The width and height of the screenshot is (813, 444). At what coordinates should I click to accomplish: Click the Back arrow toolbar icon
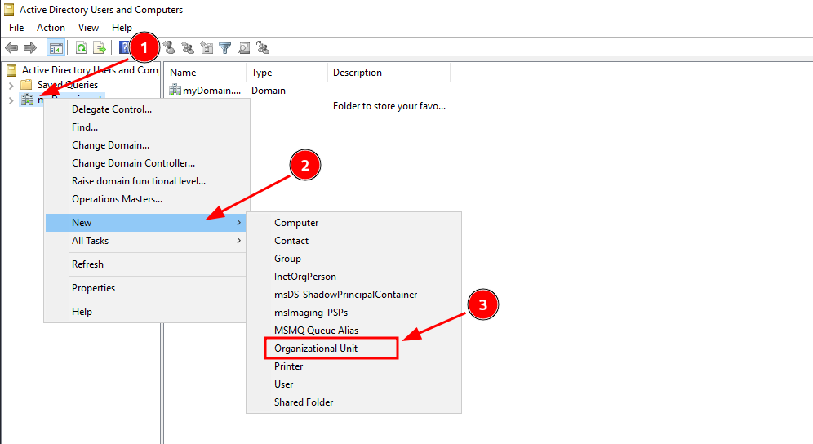11,48
